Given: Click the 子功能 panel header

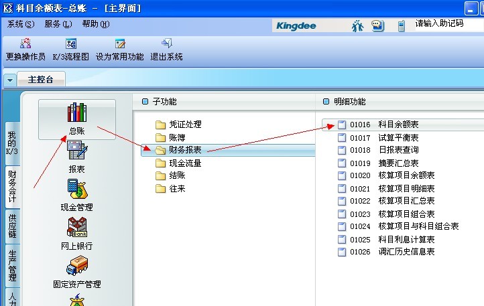Looking at the screenshot, I should click(x=224, y=102).
